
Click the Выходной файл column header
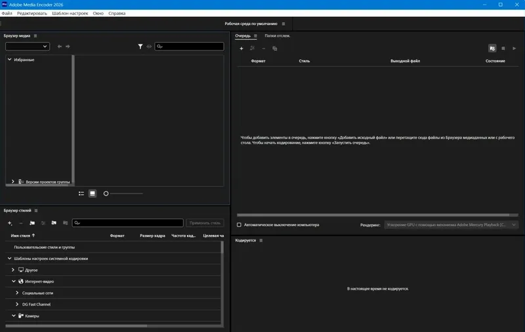coord(405,61)
